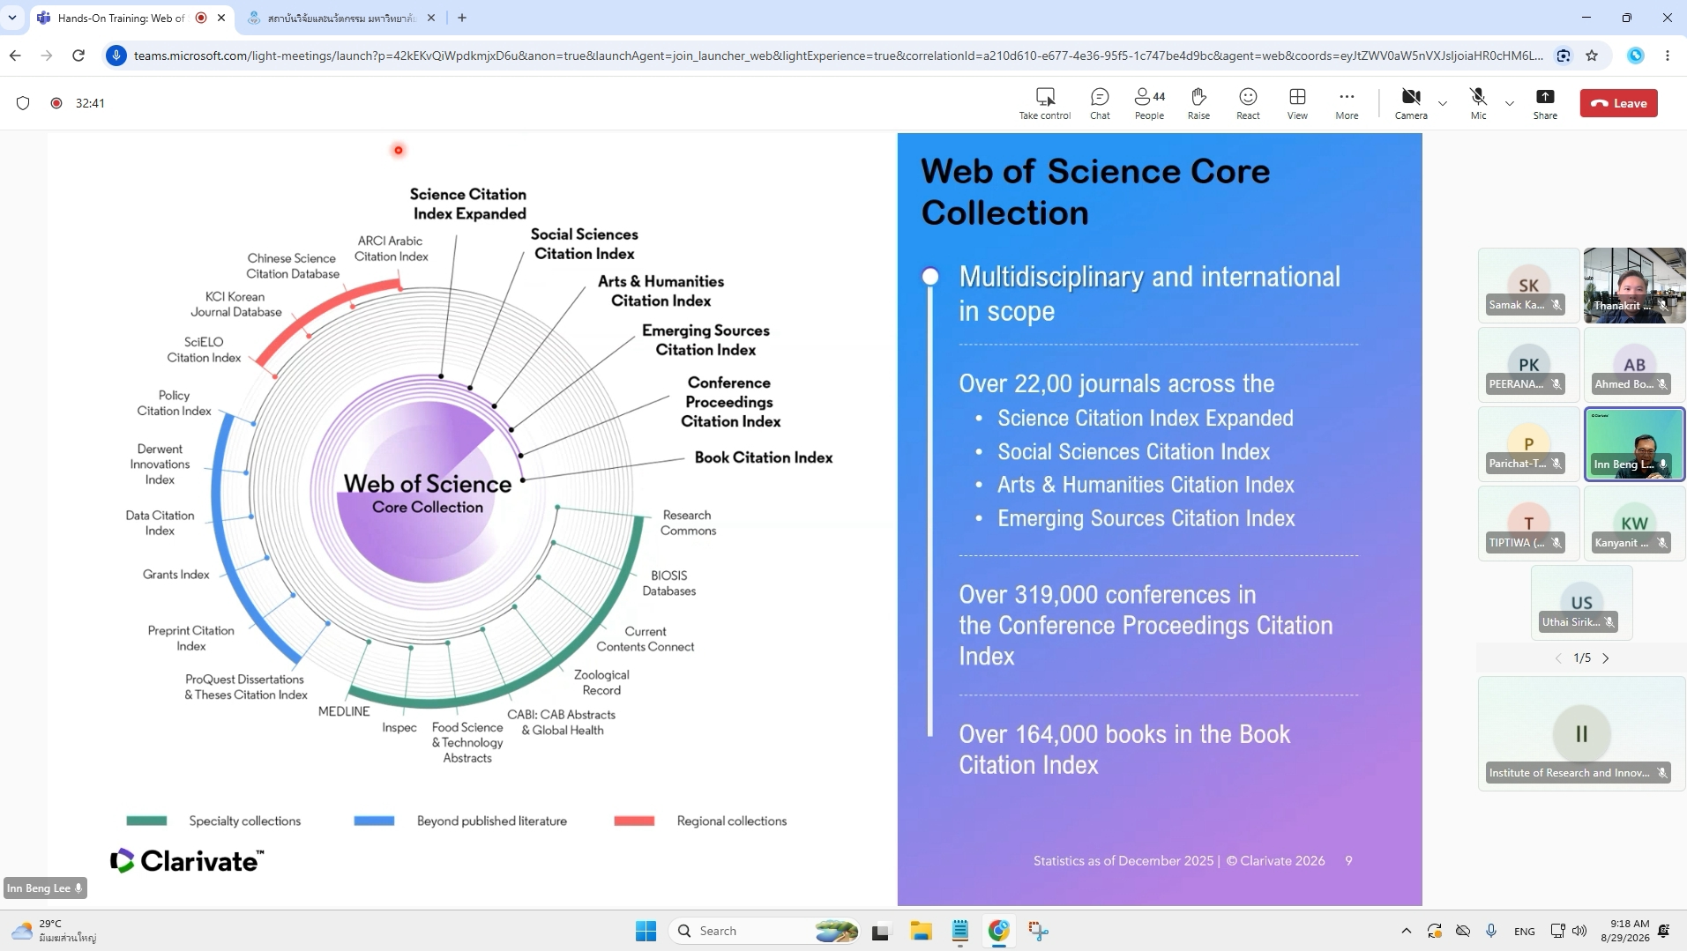Screen dimensions: 1687x951
Task: Open a new browser tab
Action: coord(462,18)
